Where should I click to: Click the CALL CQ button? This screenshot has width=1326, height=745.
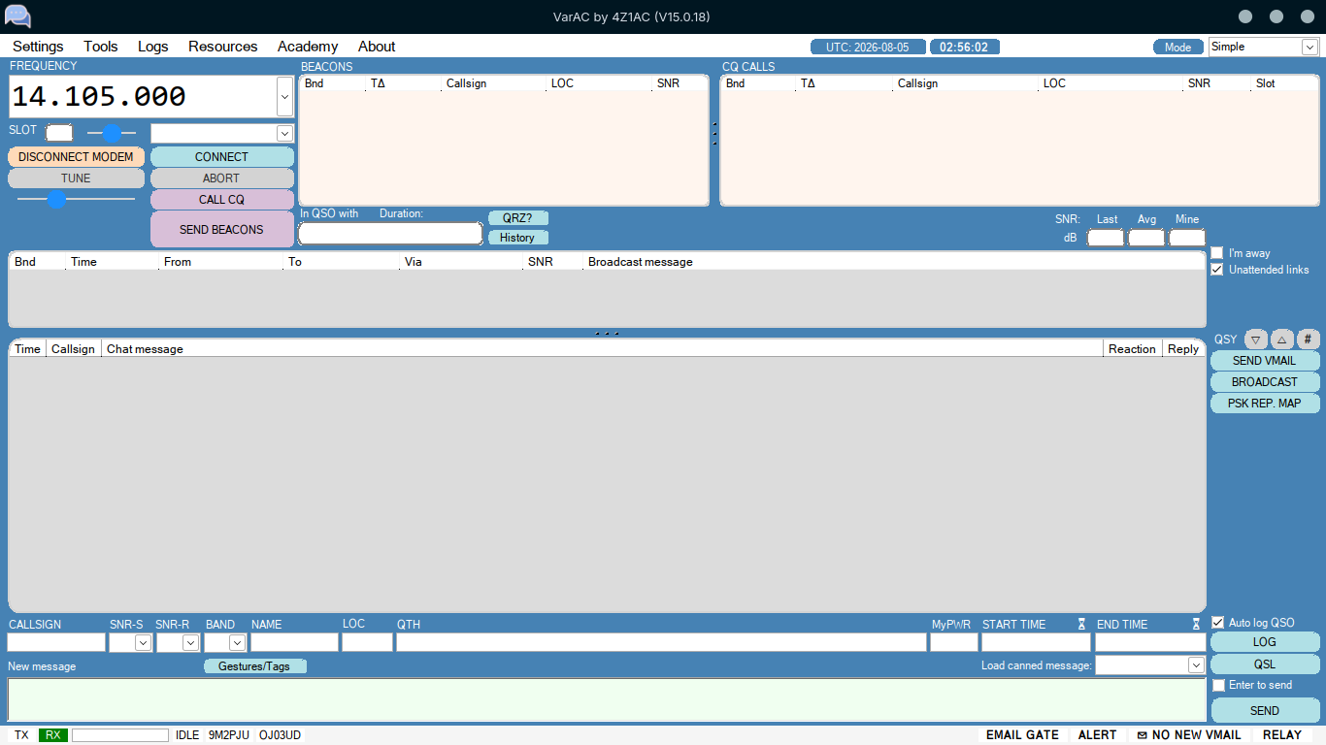pyautogui.click(x=221, y=200)
